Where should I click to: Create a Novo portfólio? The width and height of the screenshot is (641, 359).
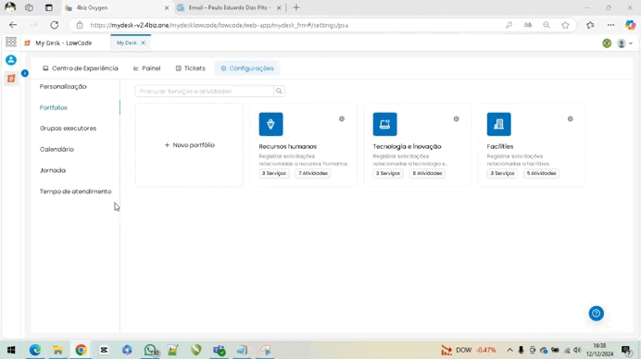point(189,145)
